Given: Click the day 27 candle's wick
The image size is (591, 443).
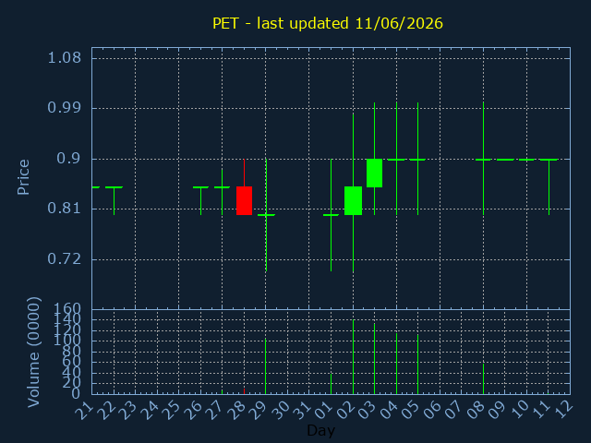Looking at the screenshot, I should click(x=222, y=192).
